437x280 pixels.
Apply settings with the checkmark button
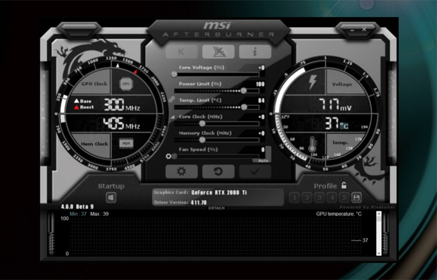[255, 172]
